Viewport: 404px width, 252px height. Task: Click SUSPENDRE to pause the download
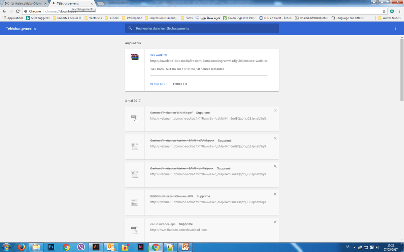point(159,84)
